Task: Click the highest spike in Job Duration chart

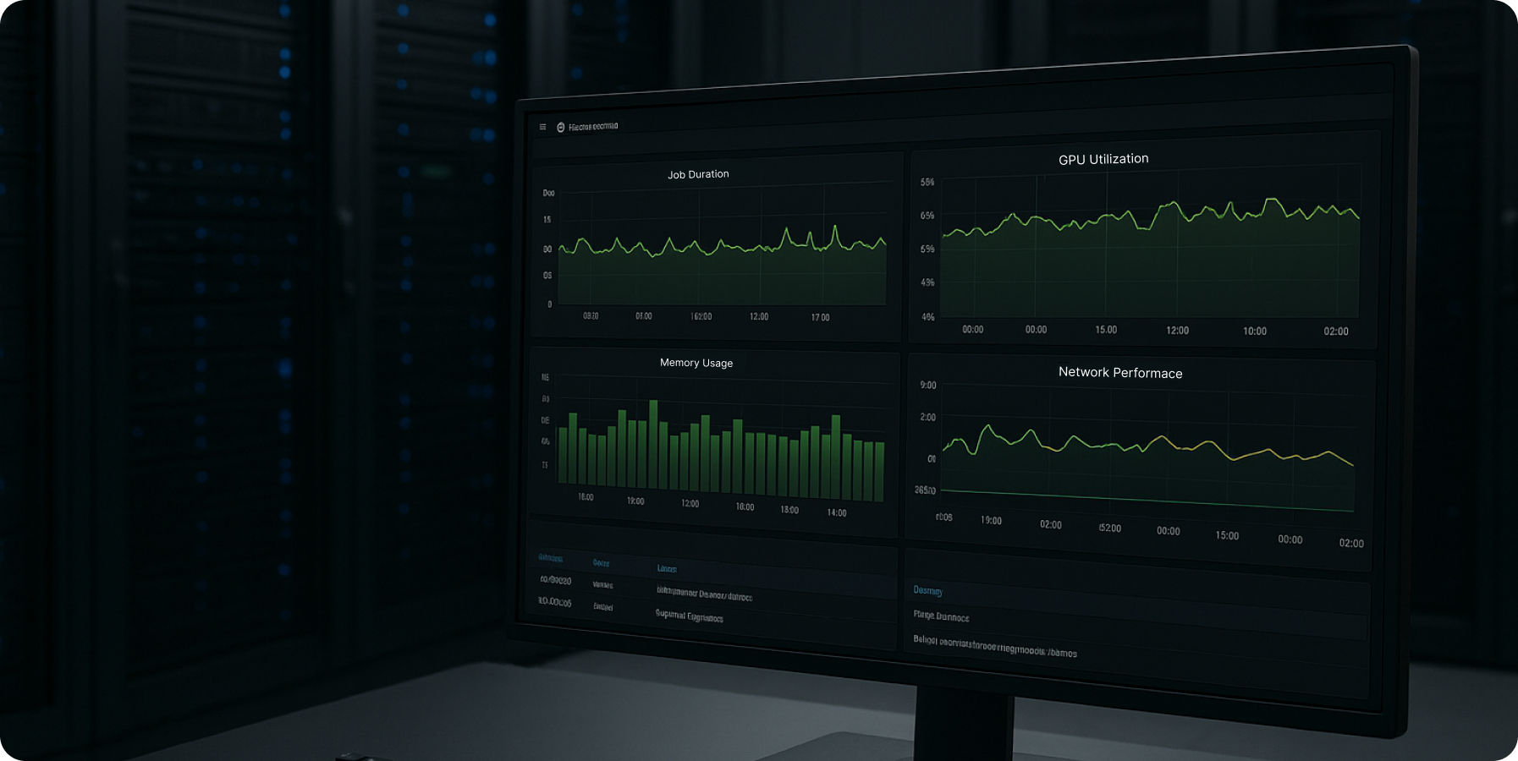Action: (x=835, y=227)
